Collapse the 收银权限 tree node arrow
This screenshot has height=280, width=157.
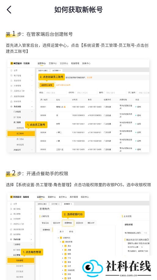[x=60, y=242]
